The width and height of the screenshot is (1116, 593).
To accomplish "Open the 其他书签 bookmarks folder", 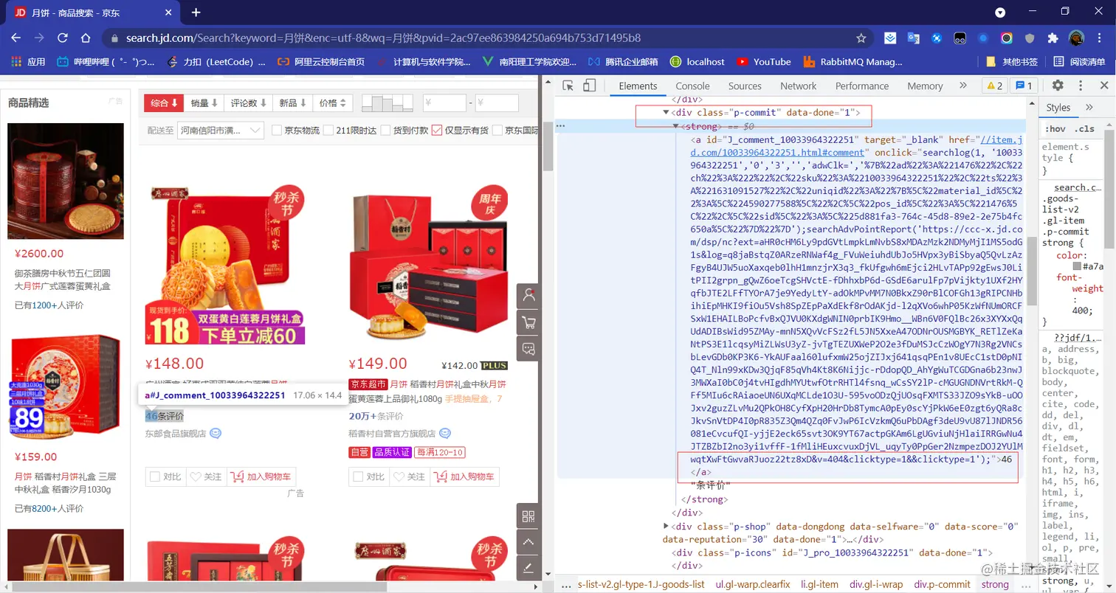I will (x=1013, y=62).
